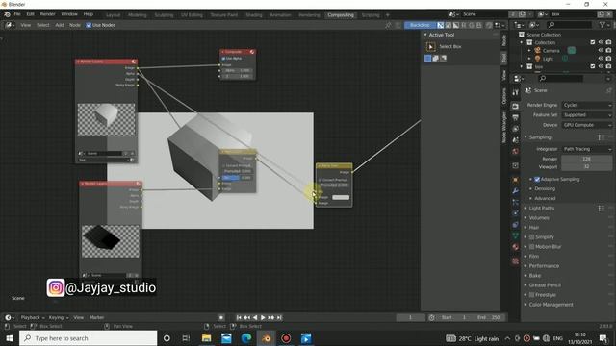Click the Play animation button
Screen dimensions: 616x346
tap(263, 318)
